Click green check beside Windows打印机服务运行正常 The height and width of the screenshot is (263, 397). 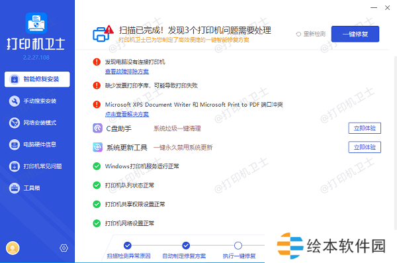[97, 166]
